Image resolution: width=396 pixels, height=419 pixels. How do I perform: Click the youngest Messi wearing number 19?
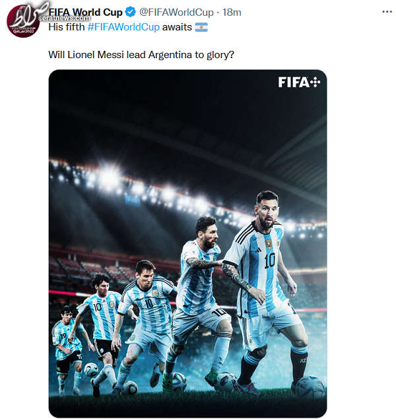pyautogui.click(x=68, y=348)
